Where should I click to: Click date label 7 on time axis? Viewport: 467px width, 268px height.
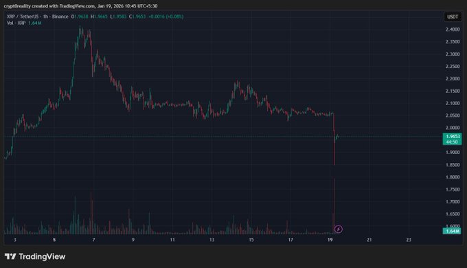coord(93,240)
